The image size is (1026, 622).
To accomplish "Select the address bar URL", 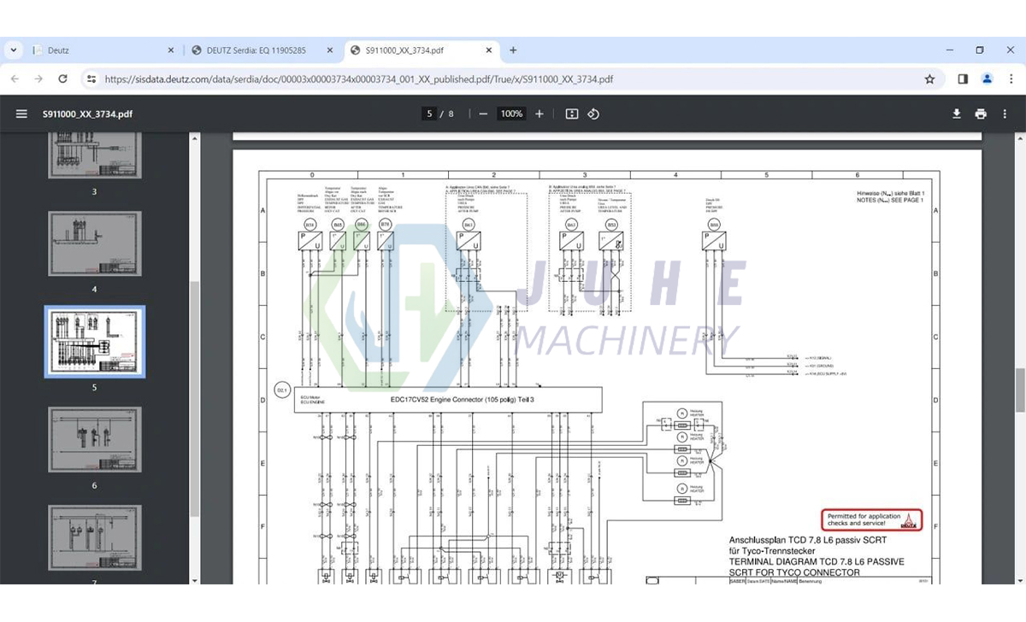I will [342, 79].
